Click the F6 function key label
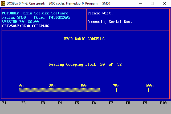 pyautogui.click(x=94, y=103)
